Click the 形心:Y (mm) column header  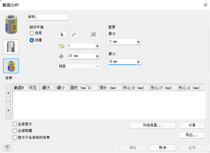(x=164, y=88)
